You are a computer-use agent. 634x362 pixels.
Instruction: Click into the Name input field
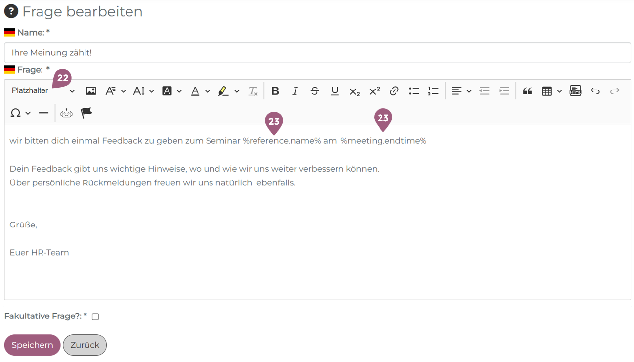coord(317,53)
